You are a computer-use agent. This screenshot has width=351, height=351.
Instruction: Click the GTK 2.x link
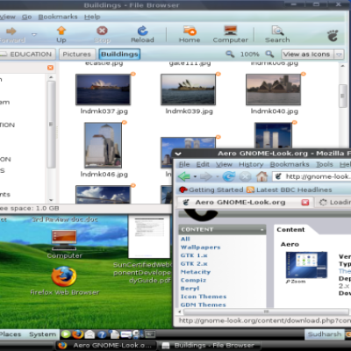(x=194, y=263)
